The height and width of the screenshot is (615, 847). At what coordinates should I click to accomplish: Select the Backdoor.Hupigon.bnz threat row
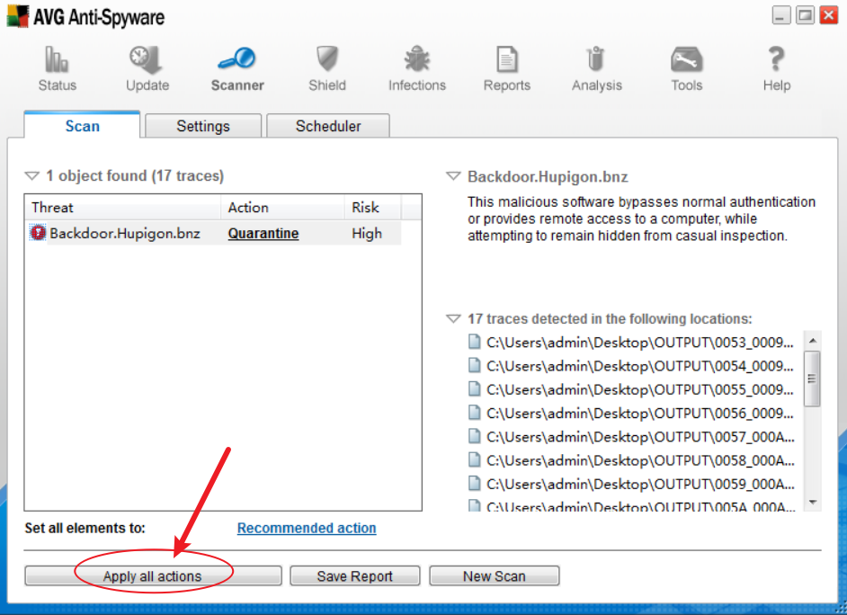(213, 233)
